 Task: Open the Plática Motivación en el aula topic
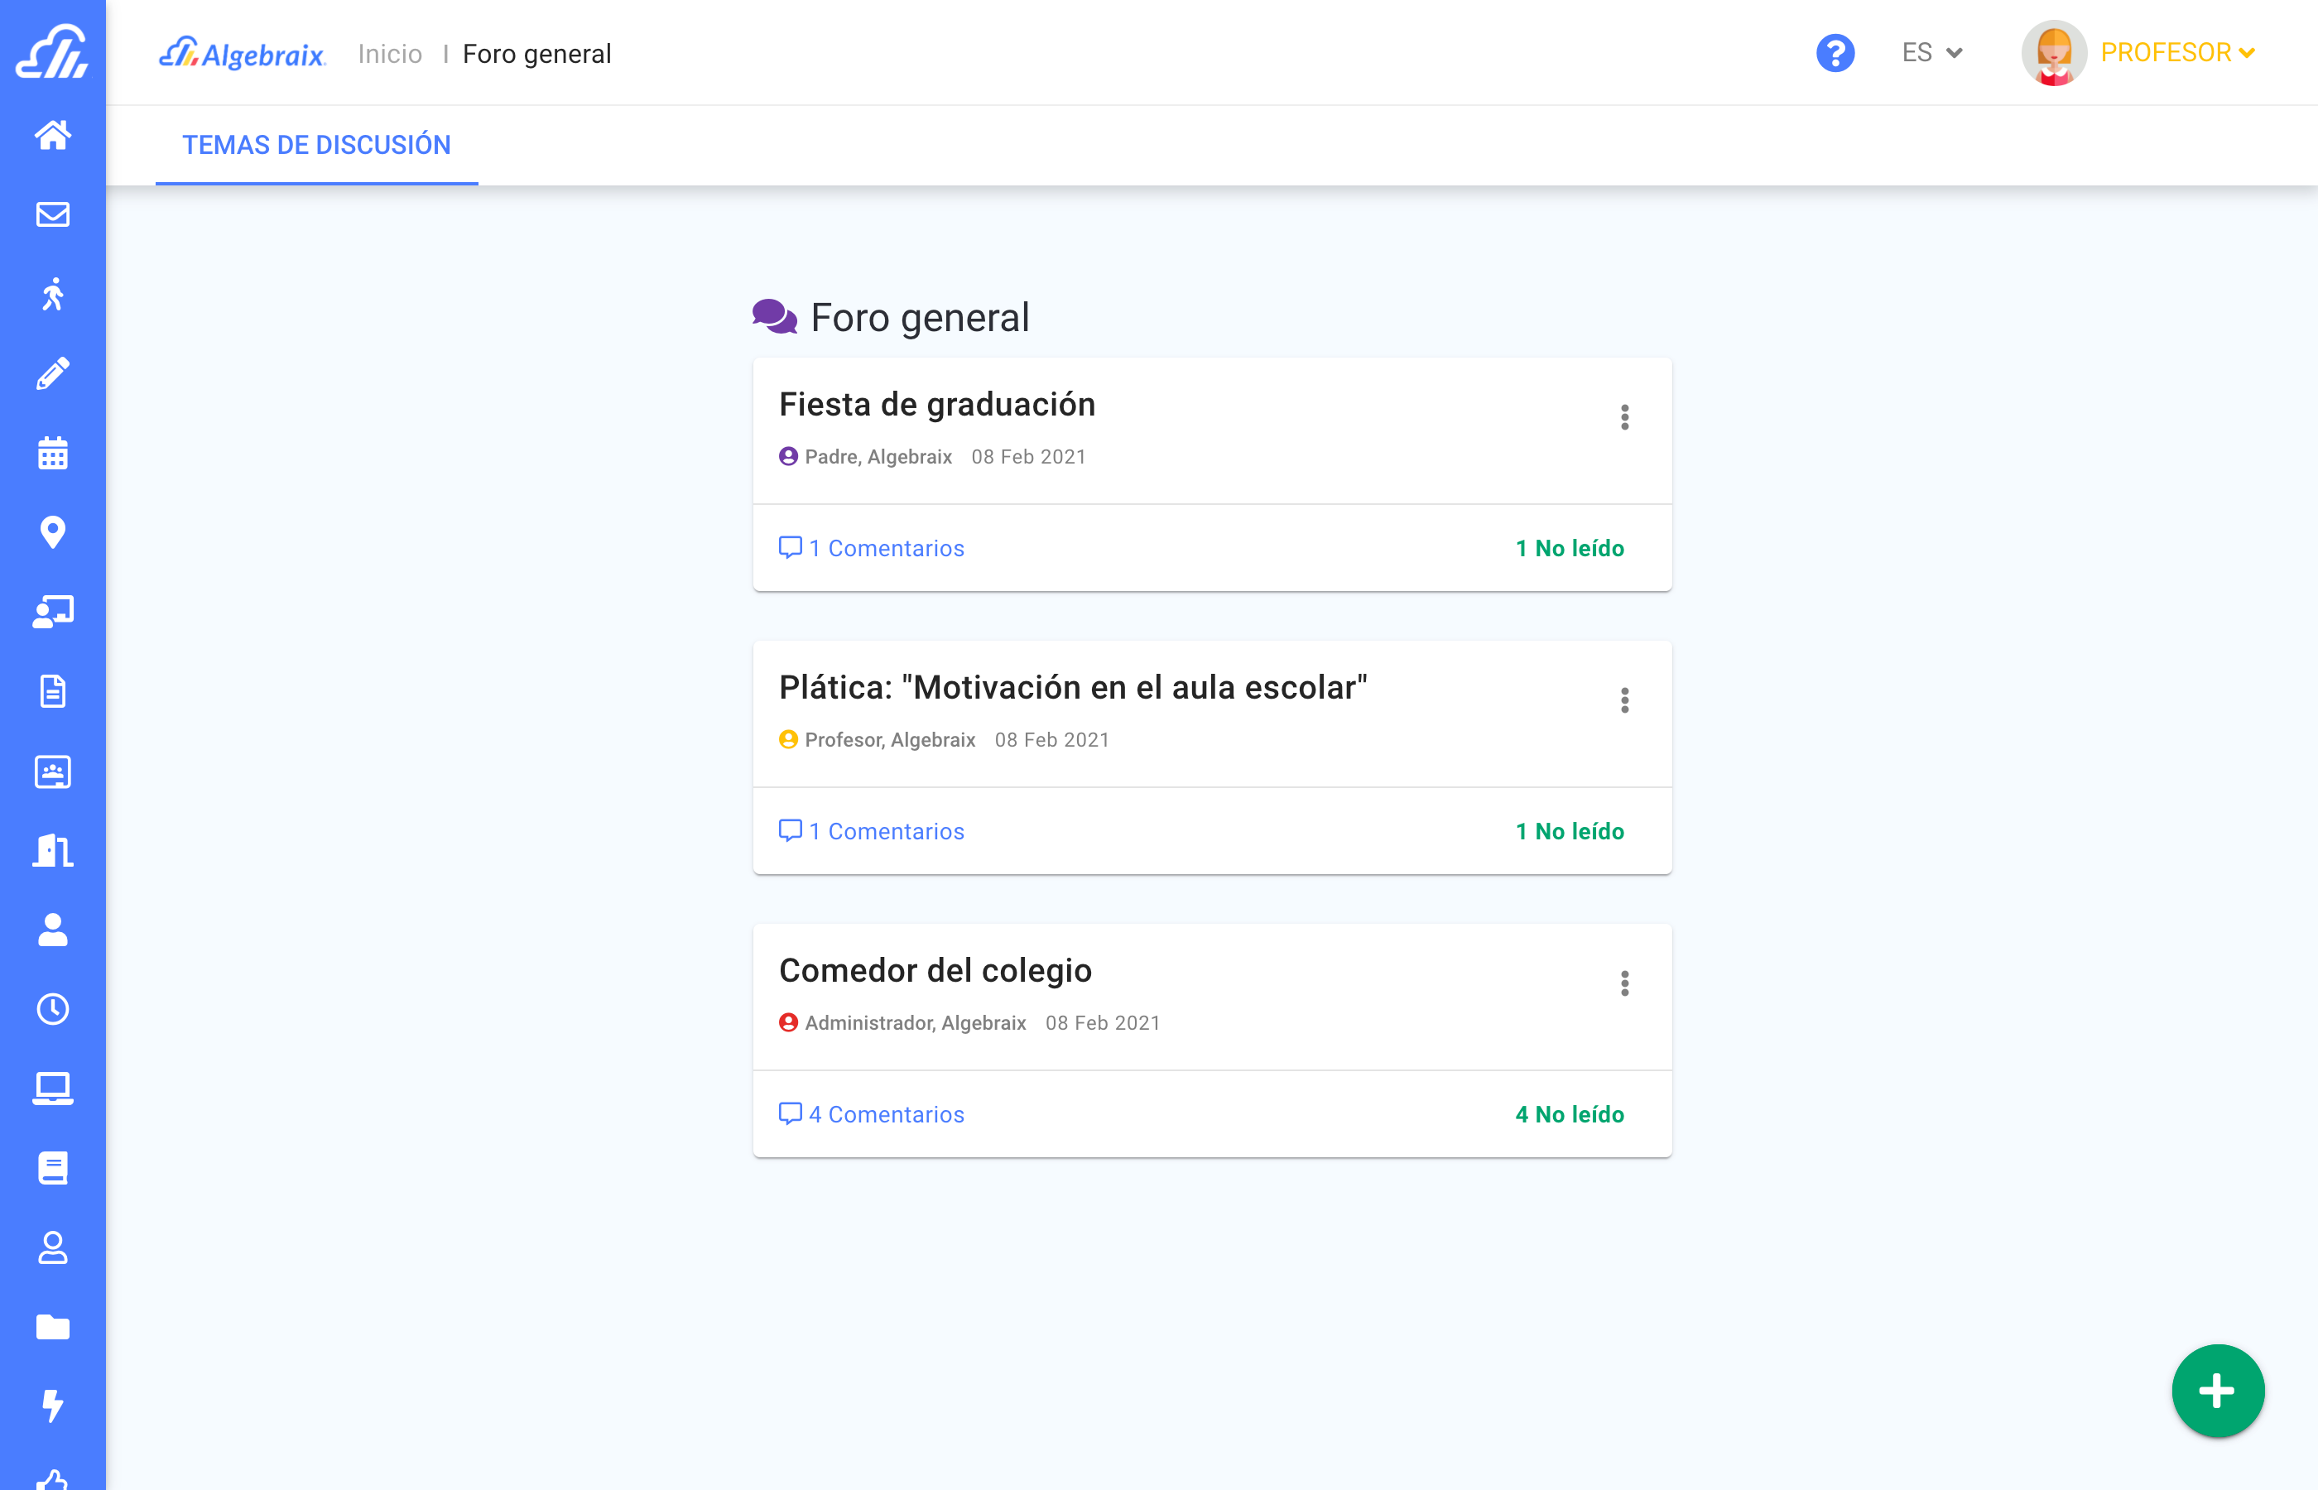tap(1072, 688)
